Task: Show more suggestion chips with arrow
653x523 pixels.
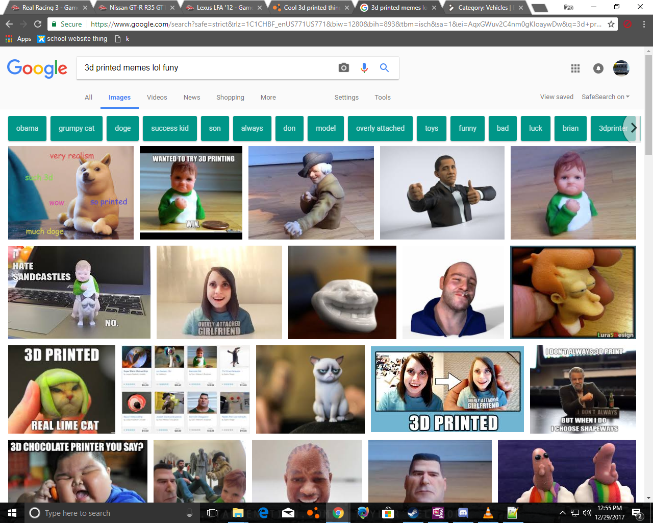Action: pyautogui.click(x=634, y=128)
